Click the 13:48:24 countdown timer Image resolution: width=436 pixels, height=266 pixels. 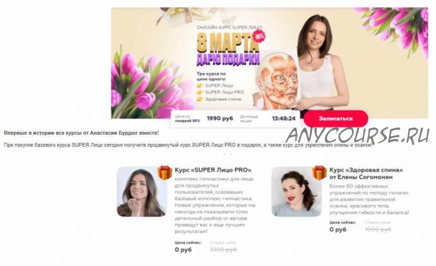point(283,118)
